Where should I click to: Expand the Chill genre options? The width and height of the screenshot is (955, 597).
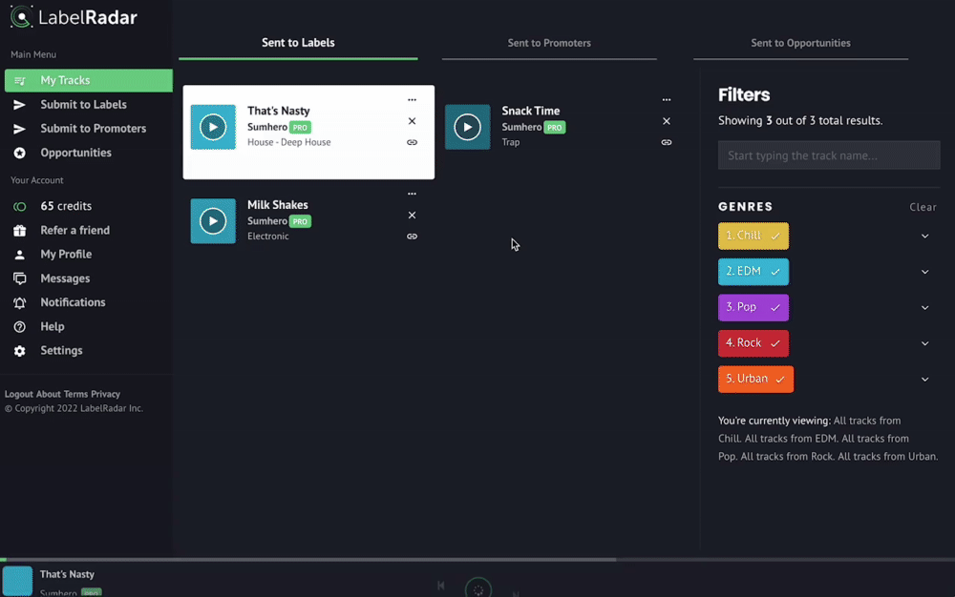click(924, 236)
